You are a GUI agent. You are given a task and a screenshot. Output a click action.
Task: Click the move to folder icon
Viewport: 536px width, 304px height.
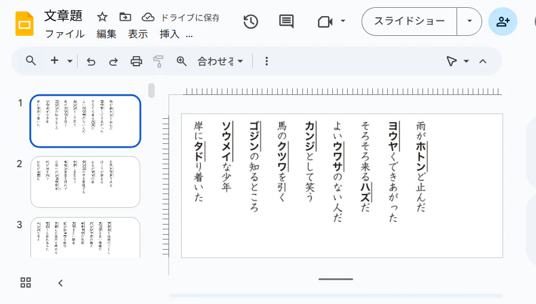(x=125, y=17)
